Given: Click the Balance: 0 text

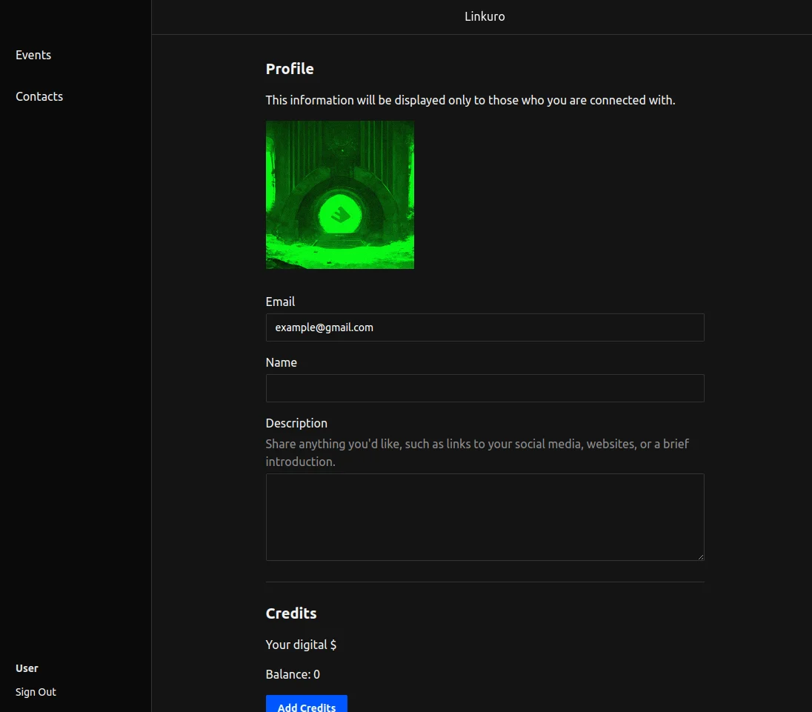Looking at the screenshot, I should (293, 674).
